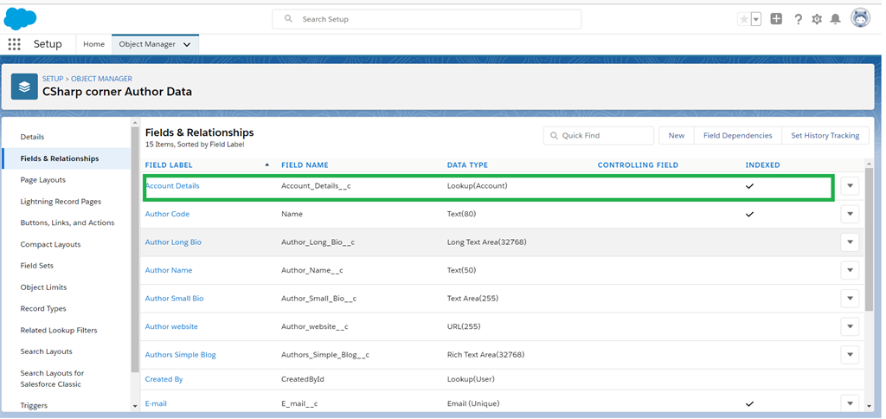This screenshot has width=886, height=419.
Task: Open Search Layouts for Salesforce Classic
Action: 52,378
